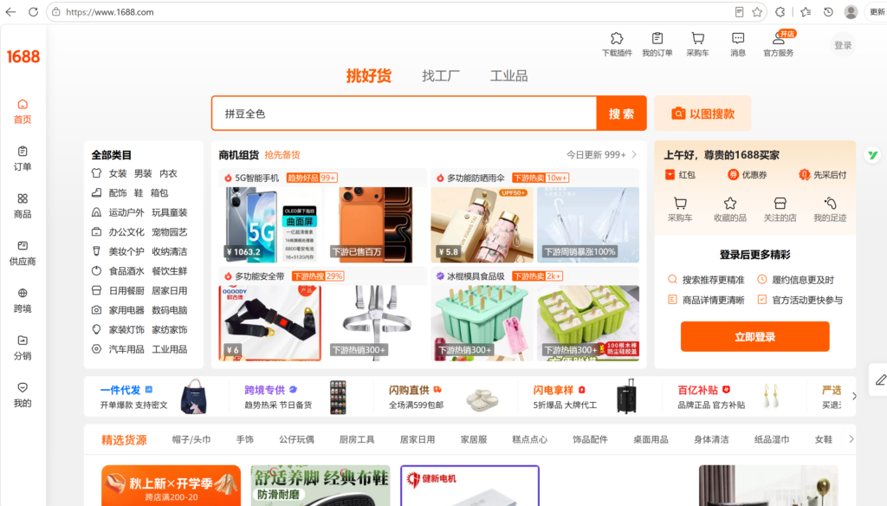Open 汽车用品 category link
The height and width of the screenshot is (506, 887).
click(126, 349)
